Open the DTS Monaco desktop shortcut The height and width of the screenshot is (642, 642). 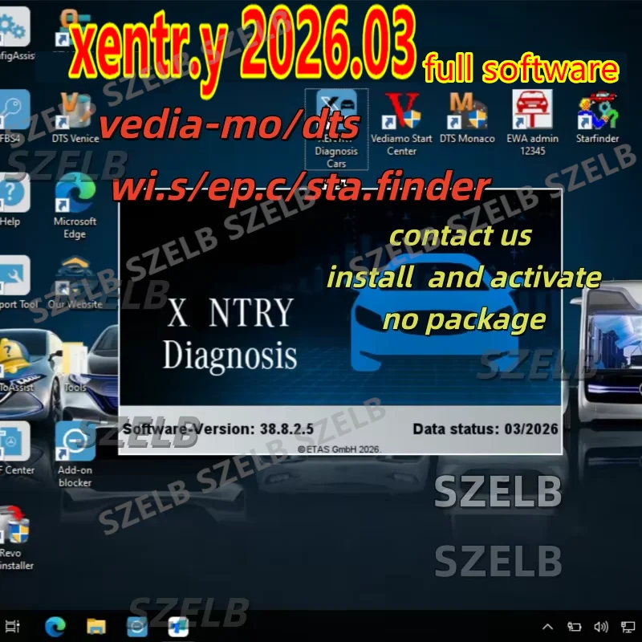(x=467, y=117)
